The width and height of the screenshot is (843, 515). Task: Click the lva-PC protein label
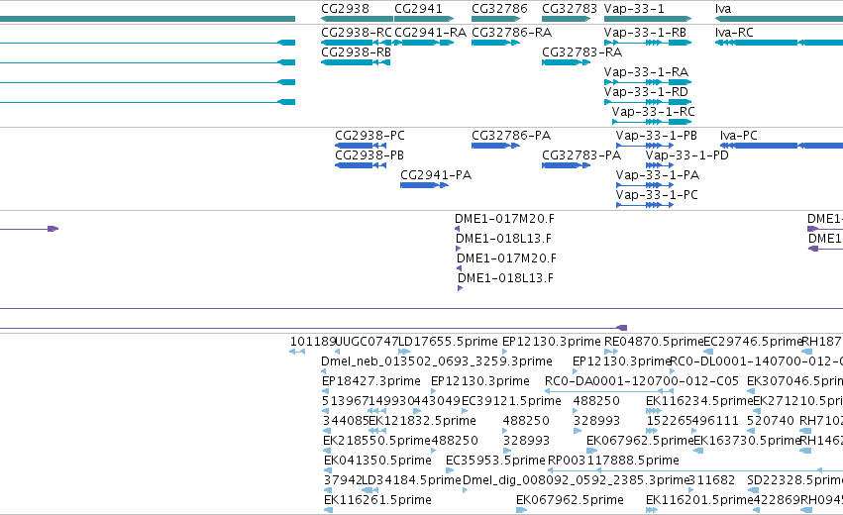pyautogui.click(x=739, y=136)
